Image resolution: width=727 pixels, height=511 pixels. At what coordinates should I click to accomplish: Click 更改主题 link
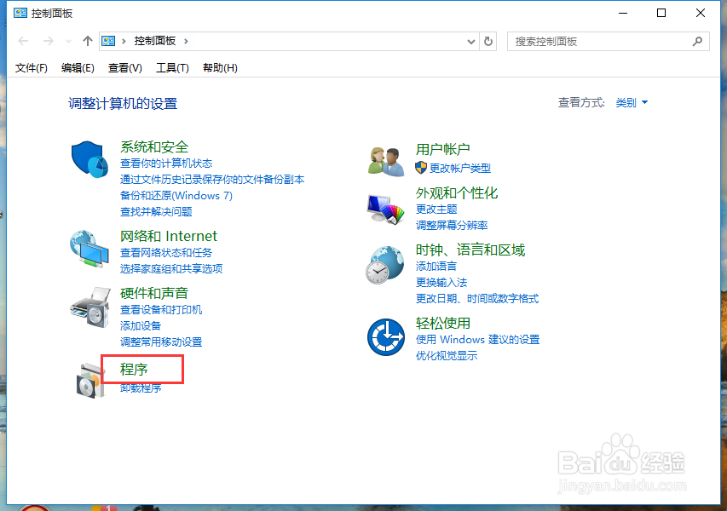[436, 209]
